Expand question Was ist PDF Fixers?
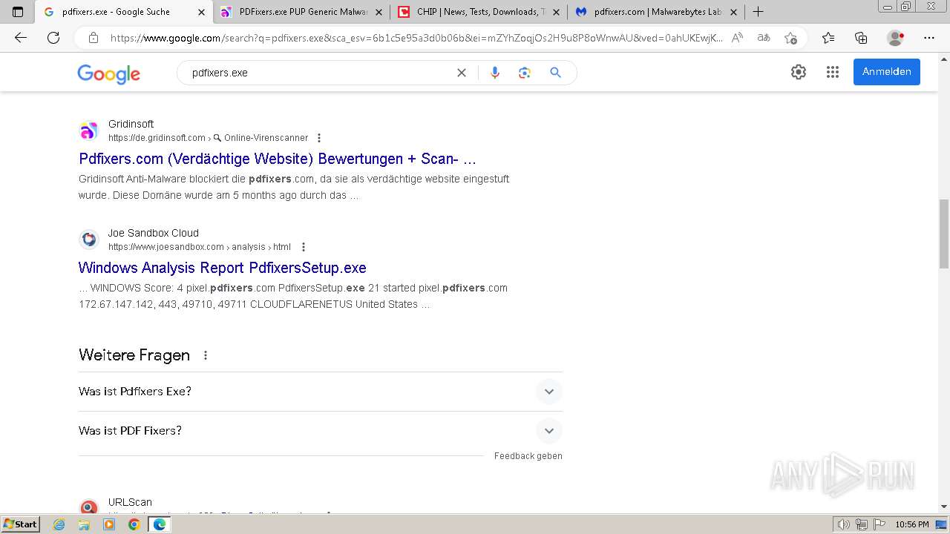The image size is (950, 534). pyautogui.click(x=321, y=431)
